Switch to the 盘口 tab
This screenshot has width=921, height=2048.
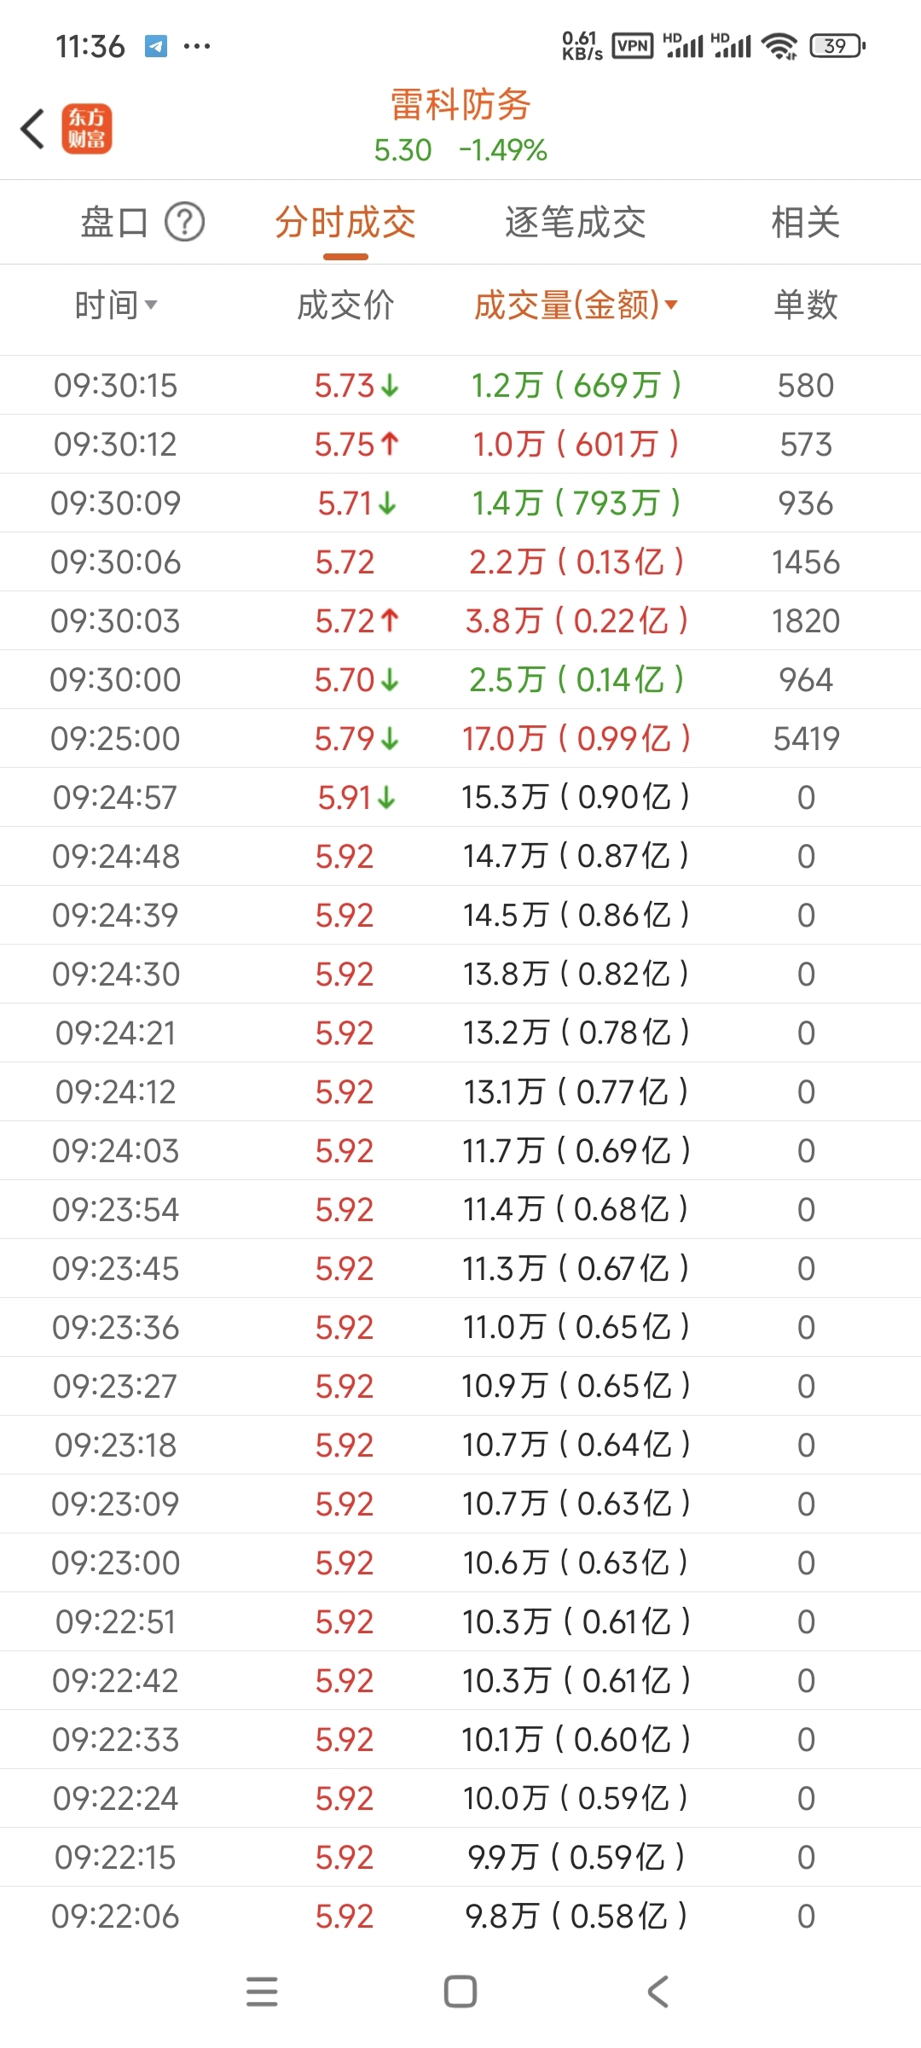(114, 223)
